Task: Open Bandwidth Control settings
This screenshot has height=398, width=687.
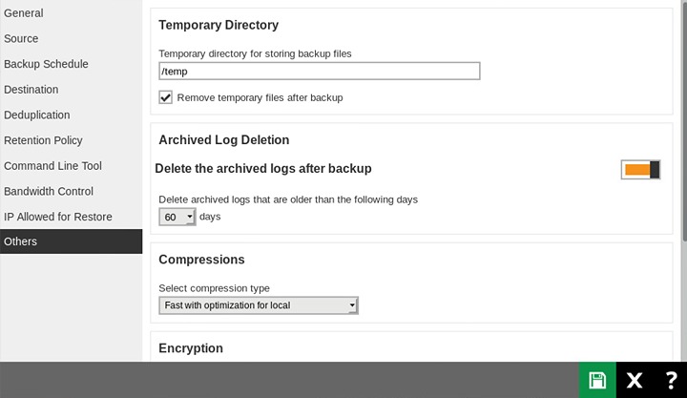Action: point(49,191)
